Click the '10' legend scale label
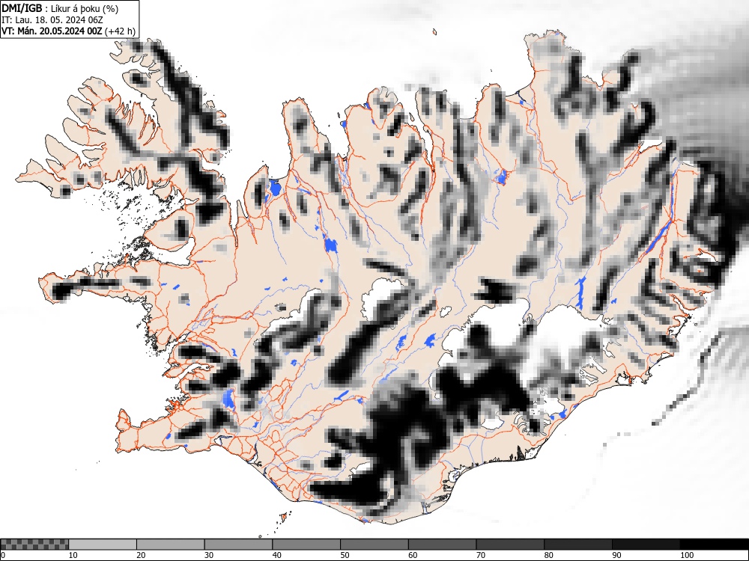 click(x=73, y=555)
